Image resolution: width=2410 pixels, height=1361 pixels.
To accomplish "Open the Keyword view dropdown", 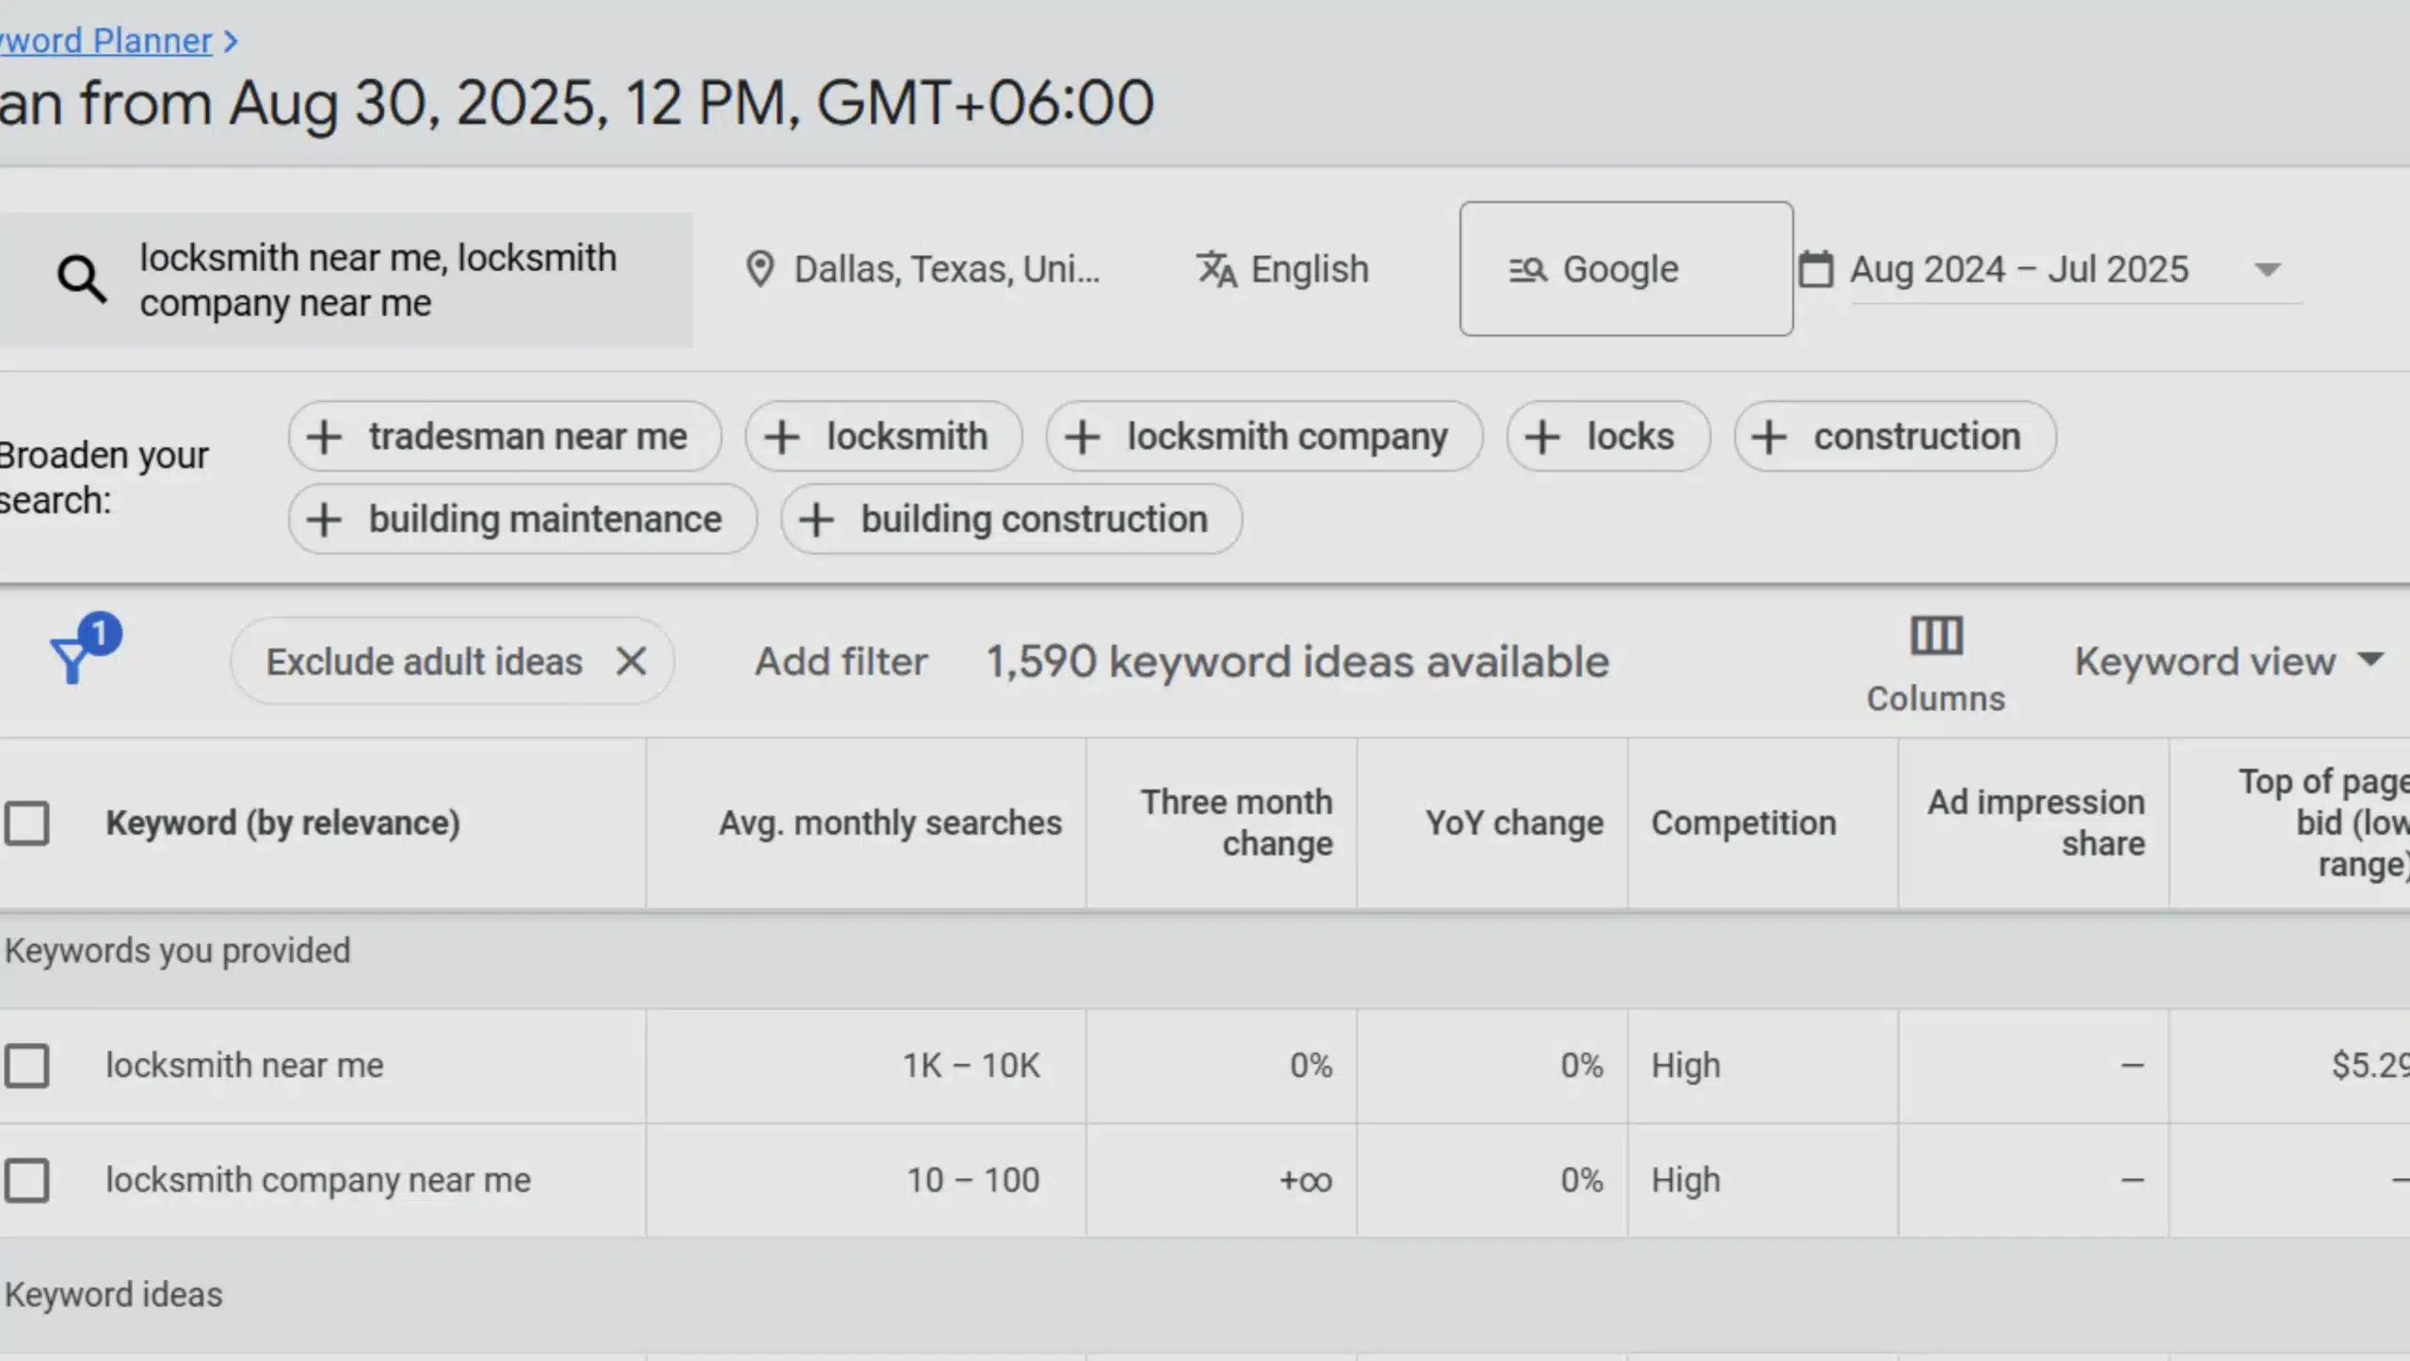I will tap(2231, 661).
